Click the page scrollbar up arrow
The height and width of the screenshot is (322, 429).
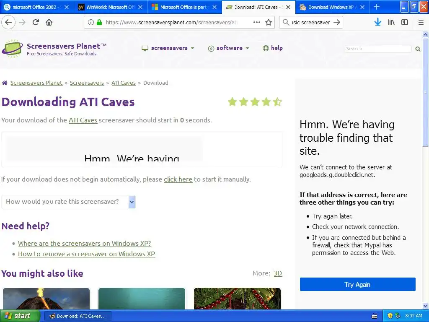[425, 34]
